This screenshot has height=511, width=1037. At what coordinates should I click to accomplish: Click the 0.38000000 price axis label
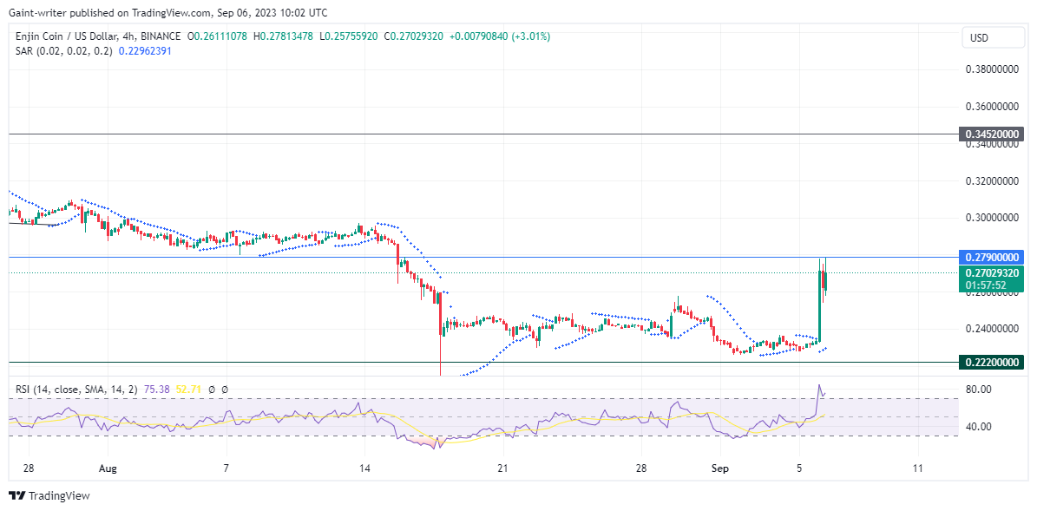tap(991, 69)
